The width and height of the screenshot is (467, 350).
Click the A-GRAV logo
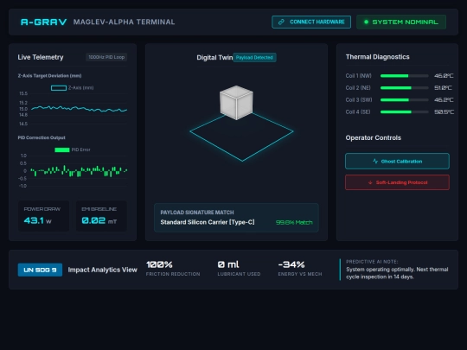43,22
